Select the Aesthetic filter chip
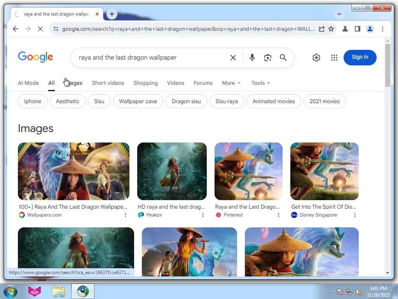The image size is (398, 299). [68, 101]
